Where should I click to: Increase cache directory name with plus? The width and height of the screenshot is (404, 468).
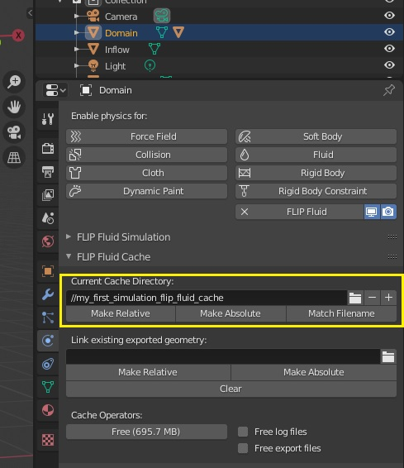[388, 298]
